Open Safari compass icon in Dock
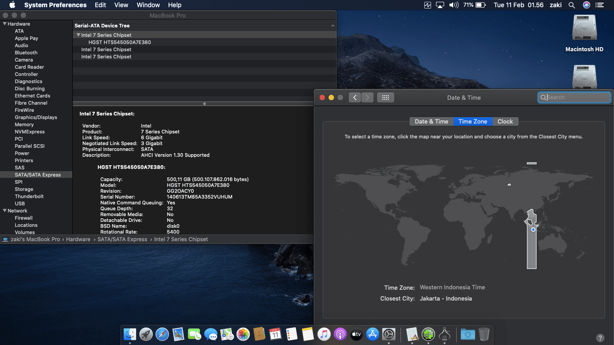The width and height of the screenshot is (614, 345). pos(162,334)
